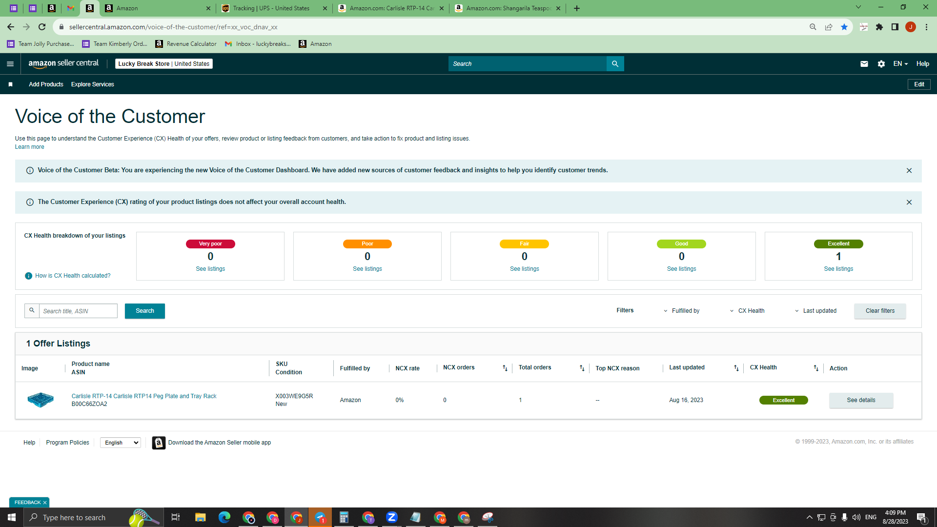Open the English language selector in footer
Image resolution: width=937 pixels, height=527 pixels.
(x=120, y=443)
